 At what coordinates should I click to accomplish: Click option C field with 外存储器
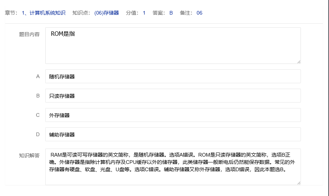[173, 115]
